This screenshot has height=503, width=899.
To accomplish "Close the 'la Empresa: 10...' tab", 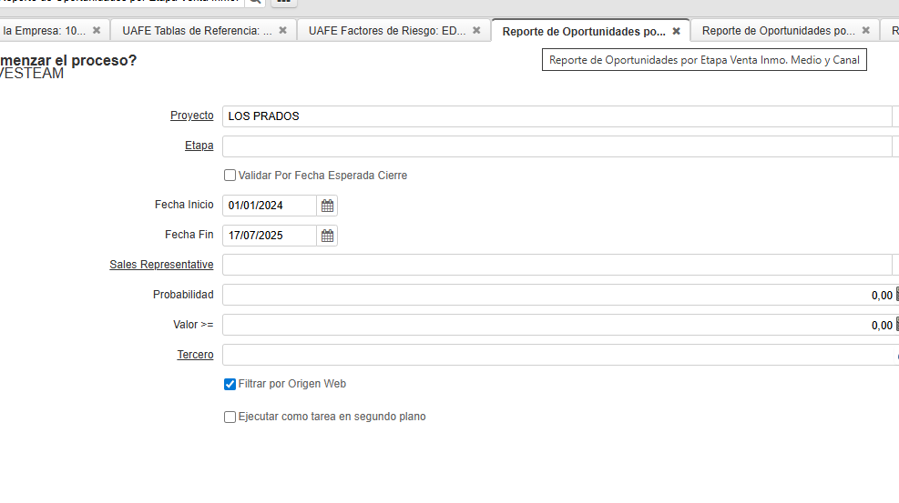I will click(97, 30).
